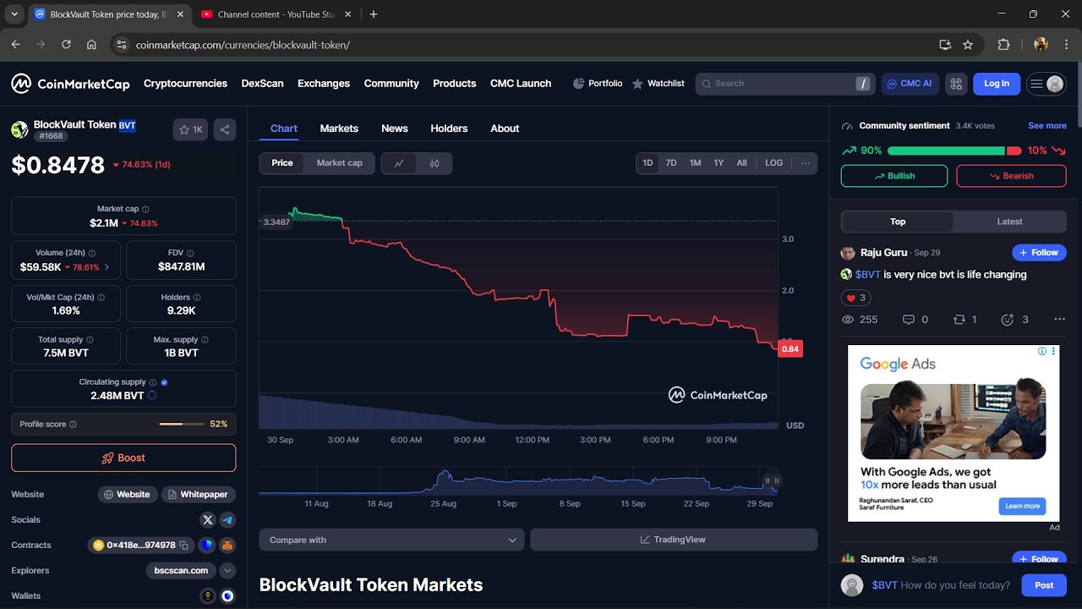This screenshot has width=1082, height=609.
Task: Open Exchanges menu
Action: click(x=324, y=84)
